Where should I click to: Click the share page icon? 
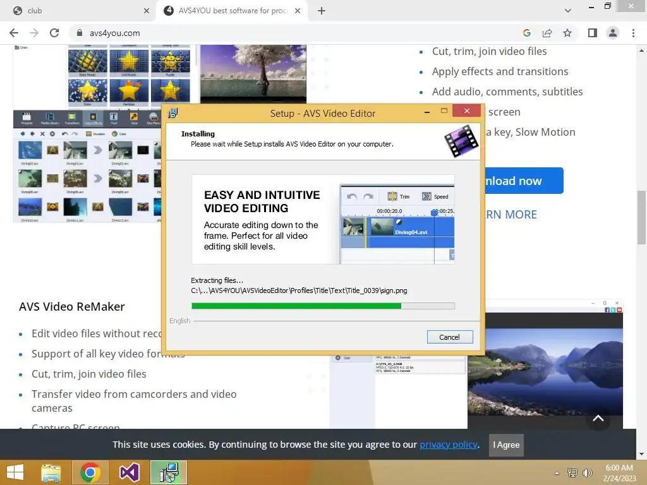pos(547,33)
